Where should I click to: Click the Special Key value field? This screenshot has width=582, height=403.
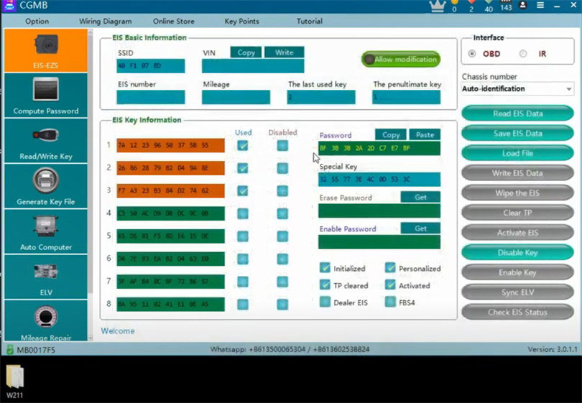click(379, 180)
